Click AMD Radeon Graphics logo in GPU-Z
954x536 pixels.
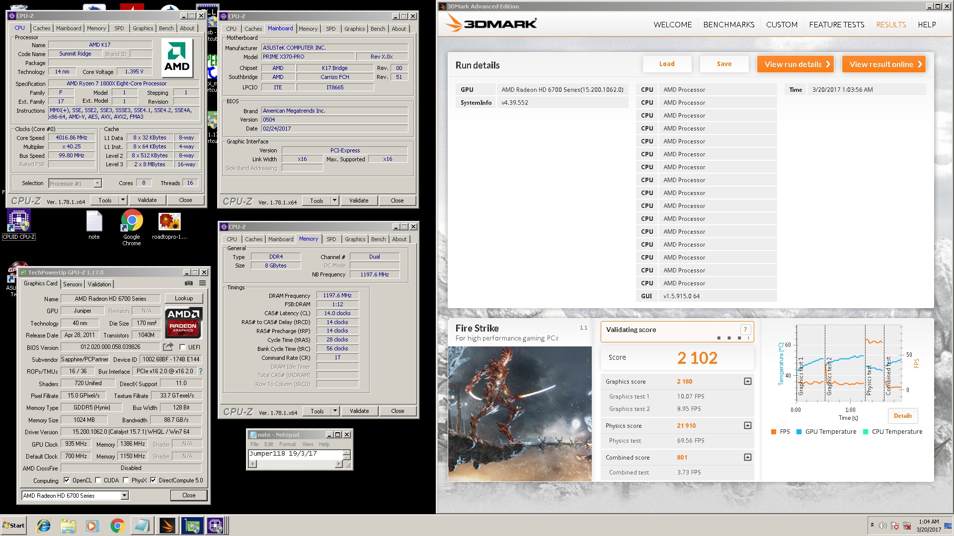point(183,323)
